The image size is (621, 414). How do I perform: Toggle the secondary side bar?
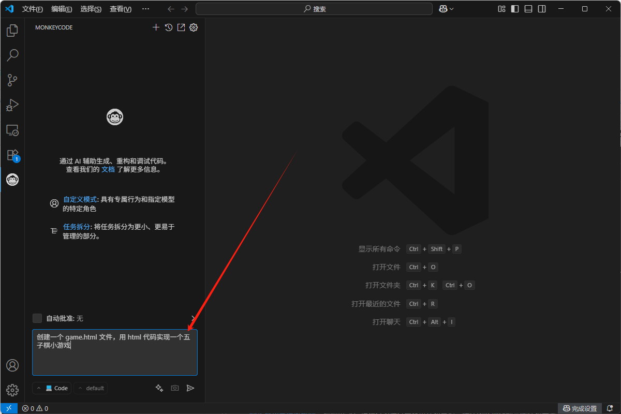(x=542, y=9)
